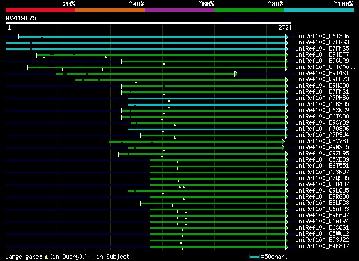Select the UniRef100_A9SKD7 label
359x261 pixels.
pyautogui.click(x=322, y=172)
